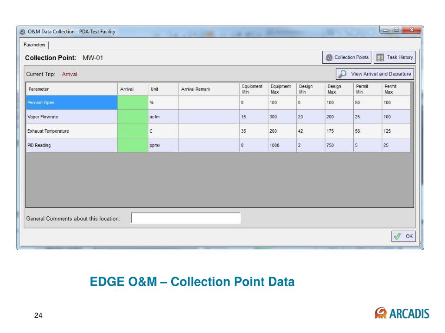Screen dimensions: 445x333
Task: Click the Equipment Max column header
Action: coord(282,89)
